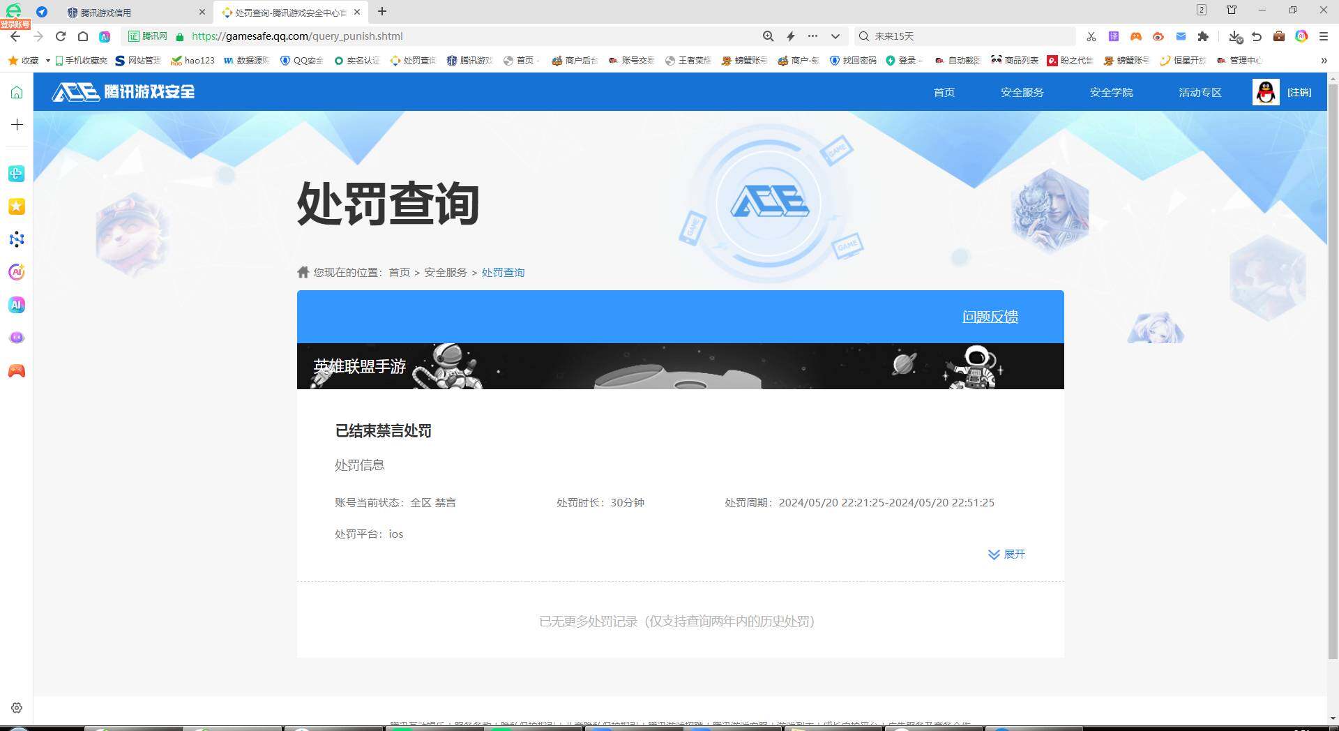Click the sidebar plus add icon
The image size is (1339, 731).
click(17, 125)
